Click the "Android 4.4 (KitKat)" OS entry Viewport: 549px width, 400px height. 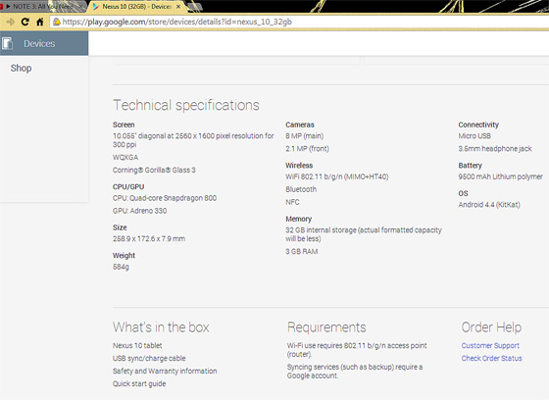(x=489, y=205)
